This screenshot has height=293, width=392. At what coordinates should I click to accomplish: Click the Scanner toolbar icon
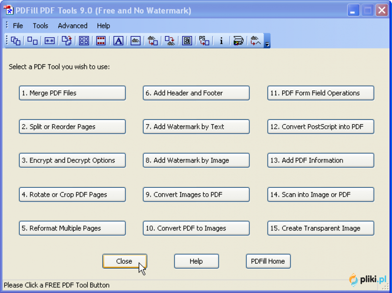click(x=238, y=41)
